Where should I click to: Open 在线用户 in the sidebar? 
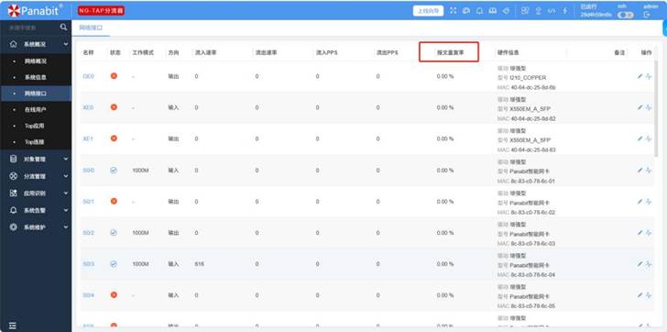pos(36,110)
